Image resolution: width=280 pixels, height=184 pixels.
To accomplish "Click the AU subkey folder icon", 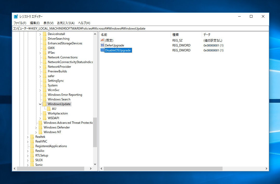I will (49, 109).
